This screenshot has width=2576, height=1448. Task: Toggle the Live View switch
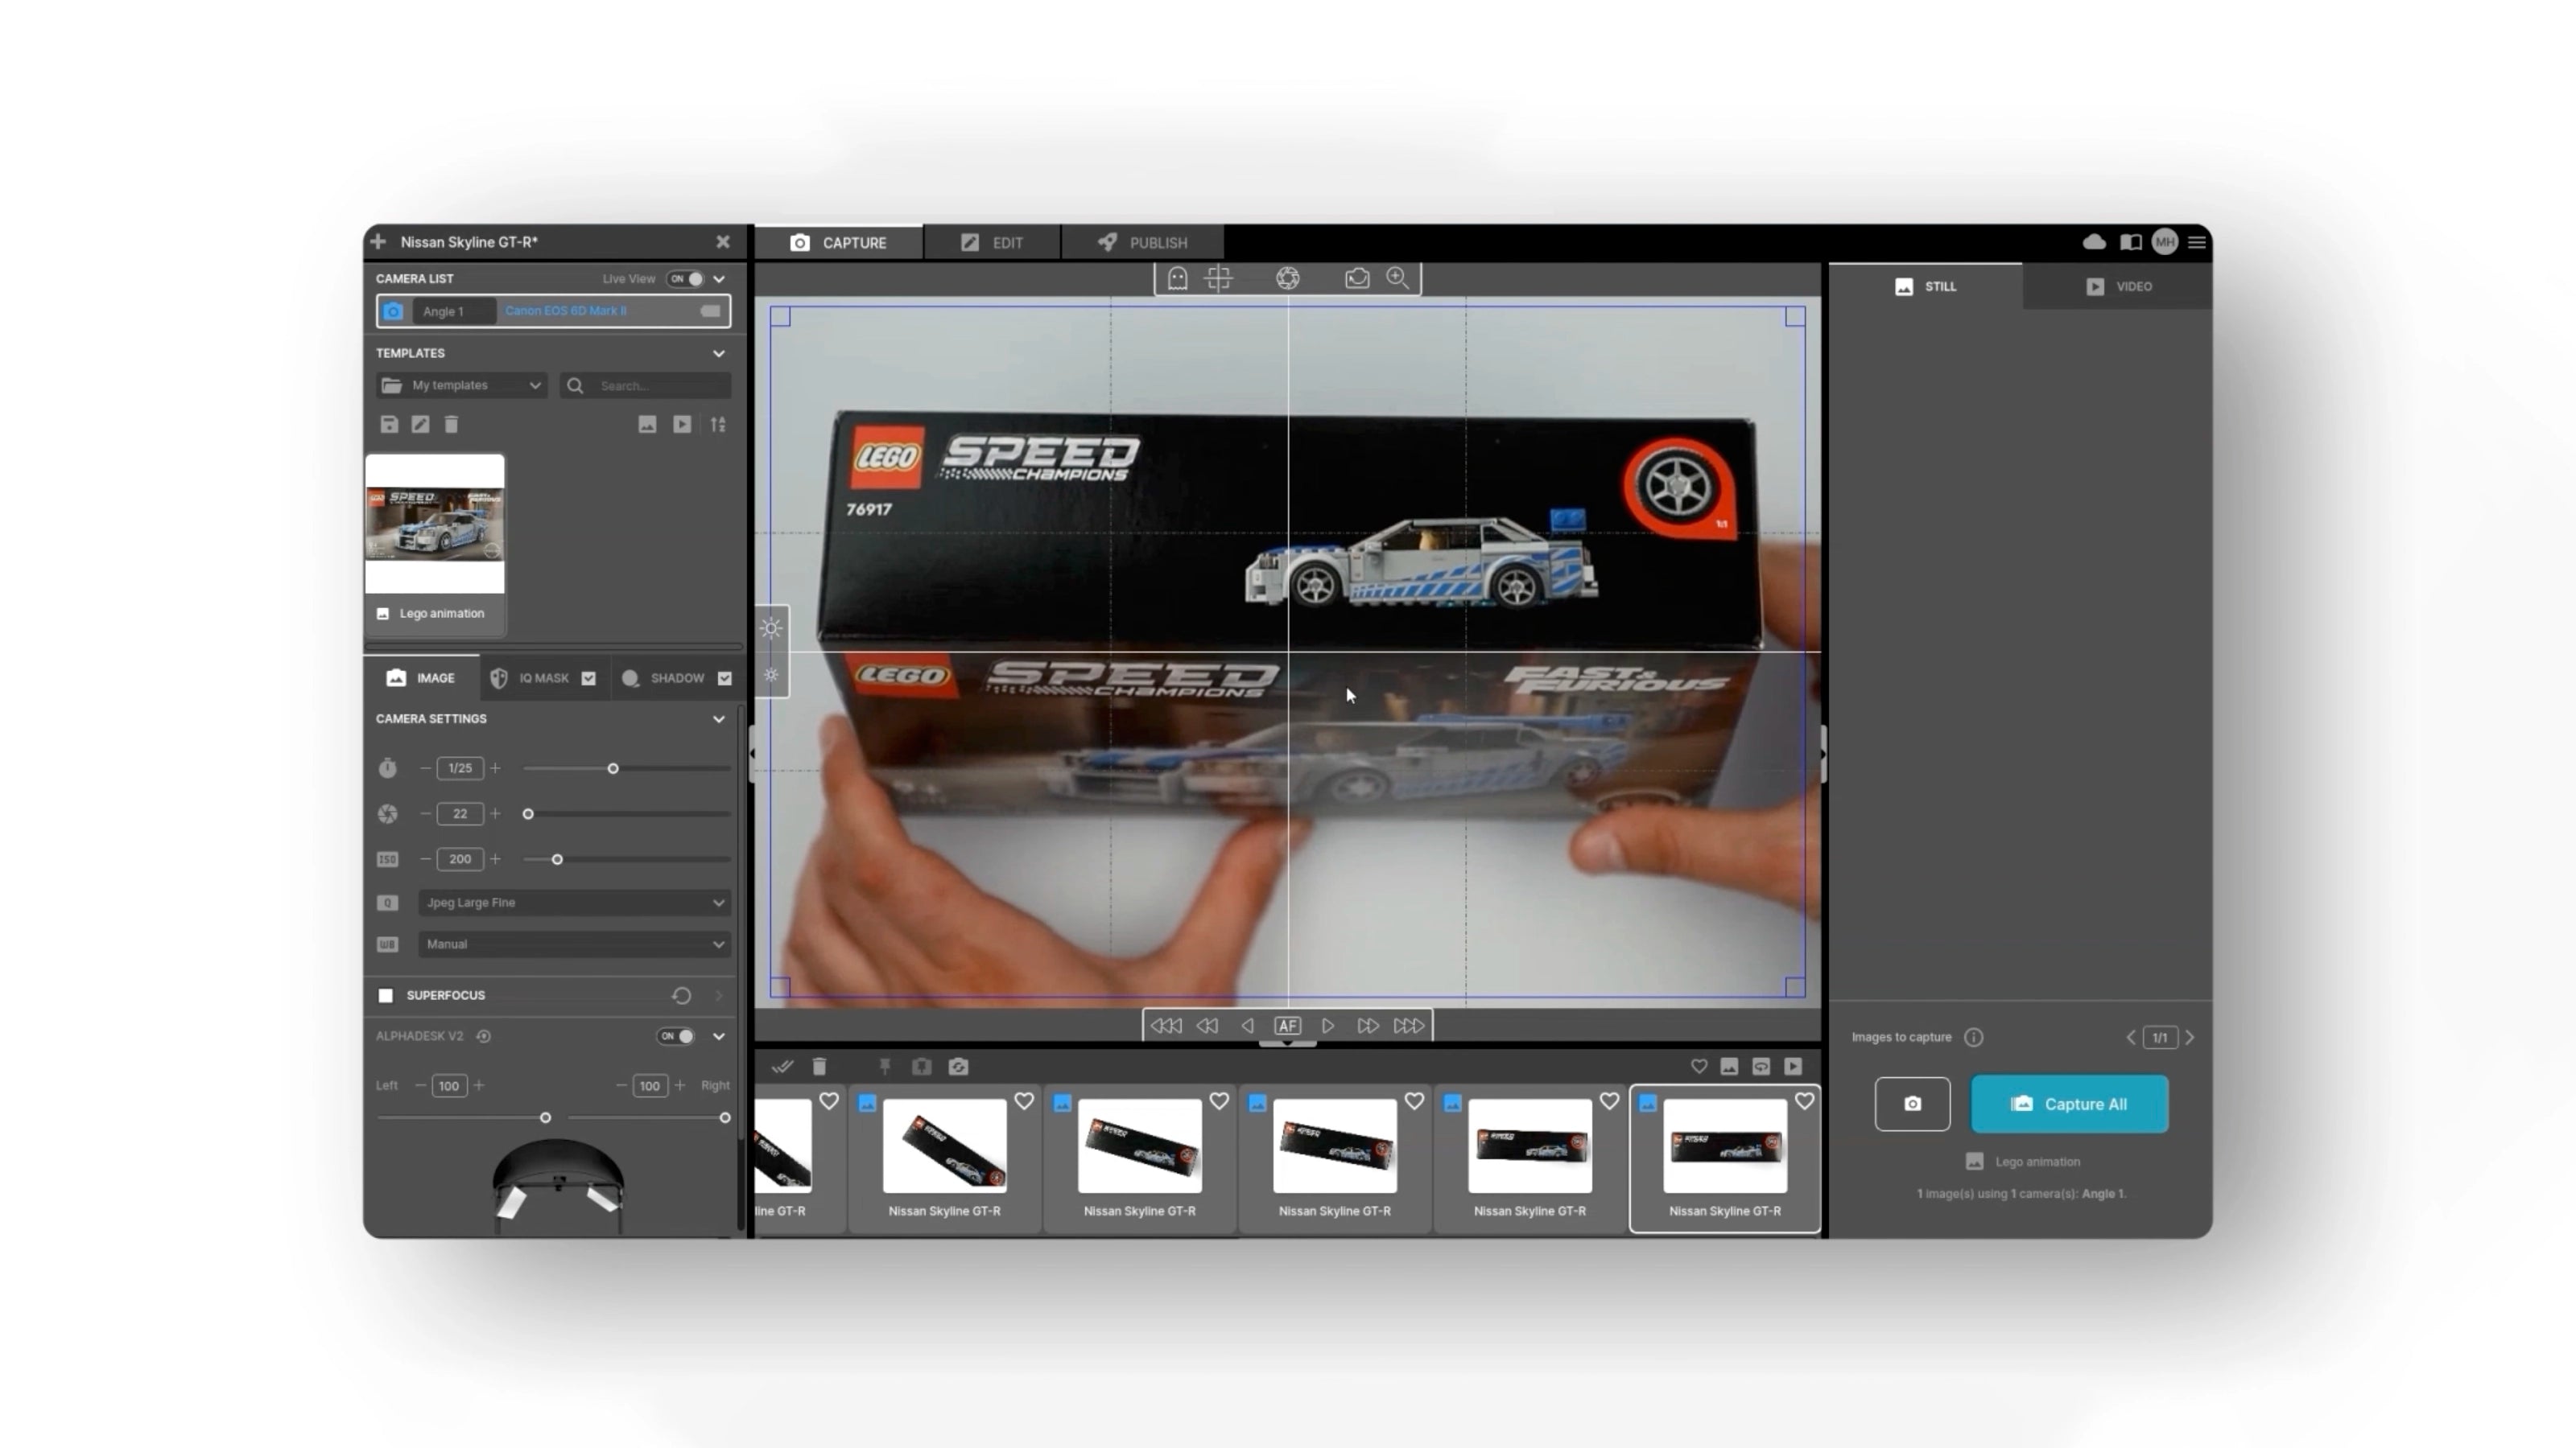(687, 279)
